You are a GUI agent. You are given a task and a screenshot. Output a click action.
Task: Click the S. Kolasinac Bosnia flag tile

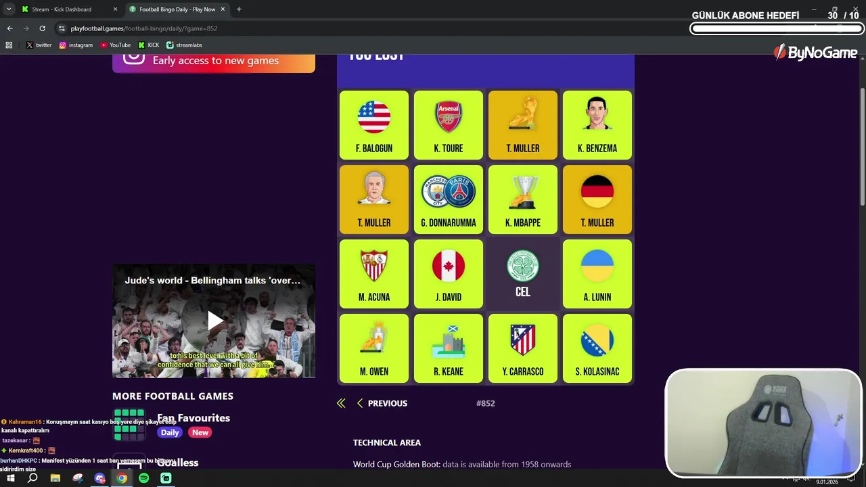[597, 348]
